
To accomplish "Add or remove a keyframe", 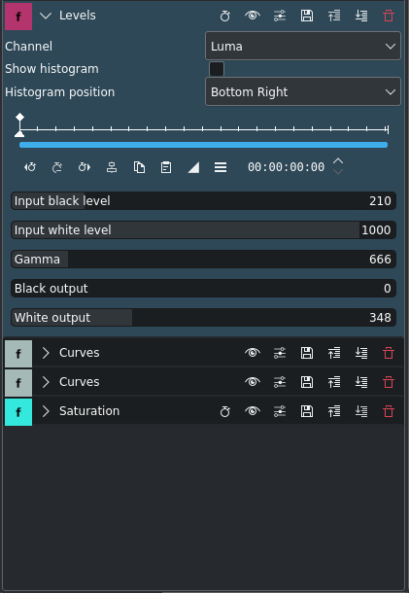I will click(57, 167).
